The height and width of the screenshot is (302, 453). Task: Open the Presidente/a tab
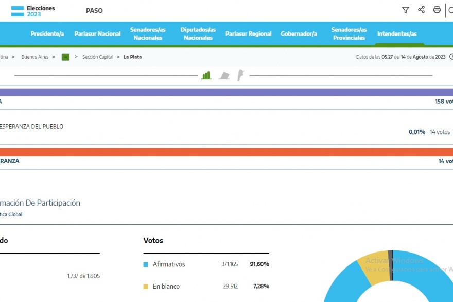click(47, 34)
